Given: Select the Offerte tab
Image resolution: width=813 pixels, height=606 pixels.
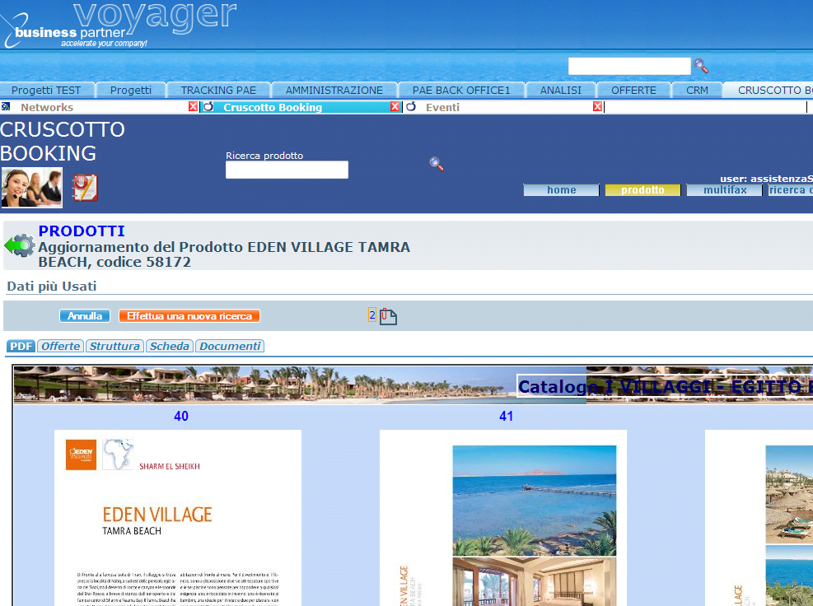Looking at the screenshot, I should [x=61, y=346].
